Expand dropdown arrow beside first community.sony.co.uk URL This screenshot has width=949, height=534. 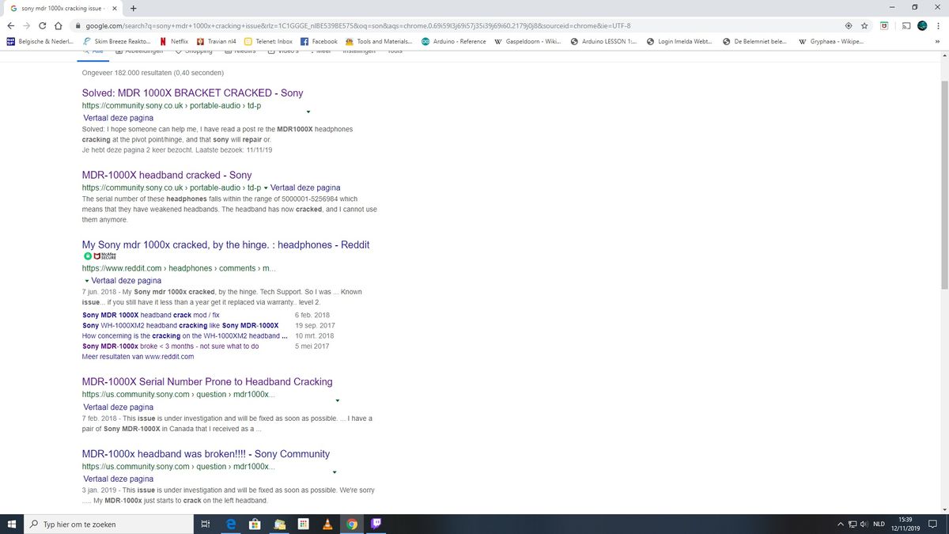point(308,112)
